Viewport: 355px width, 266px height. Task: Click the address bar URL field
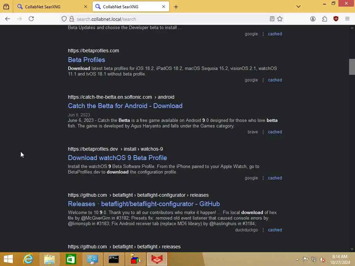tap(172, 19)
